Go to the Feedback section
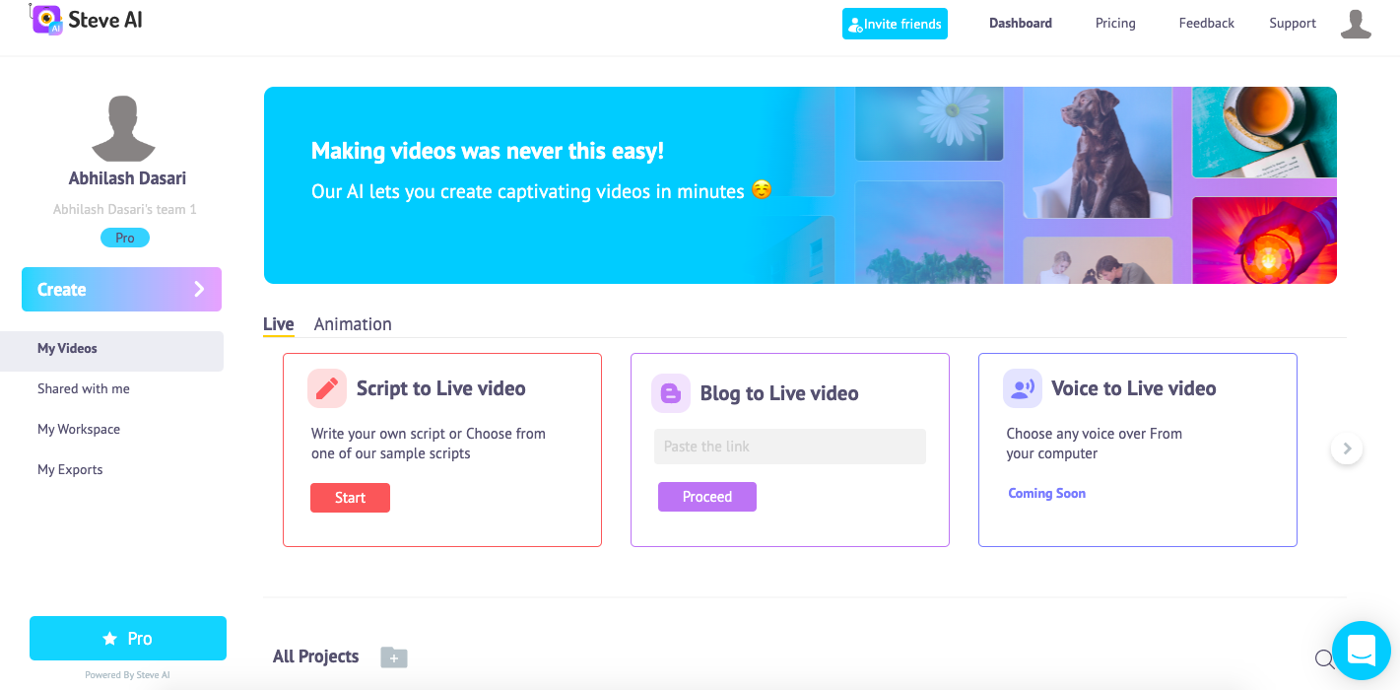Viewport: 1400px width, 690px height. (1205, 23)
